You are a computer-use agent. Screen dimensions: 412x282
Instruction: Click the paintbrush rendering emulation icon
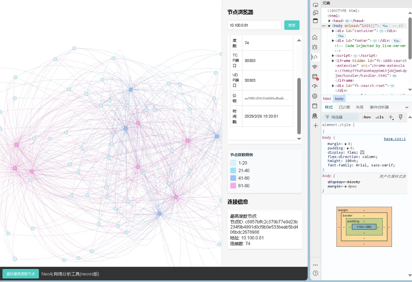click(401, 117)
